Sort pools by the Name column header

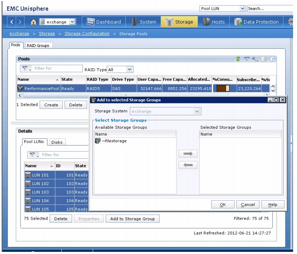click(x=39, y=79)
